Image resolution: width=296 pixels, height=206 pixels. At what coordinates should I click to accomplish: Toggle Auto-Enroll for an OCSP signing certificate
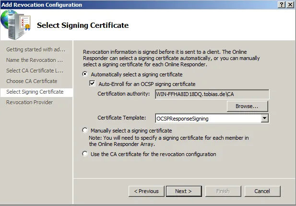pyautogui.click(x=93, y=84)
